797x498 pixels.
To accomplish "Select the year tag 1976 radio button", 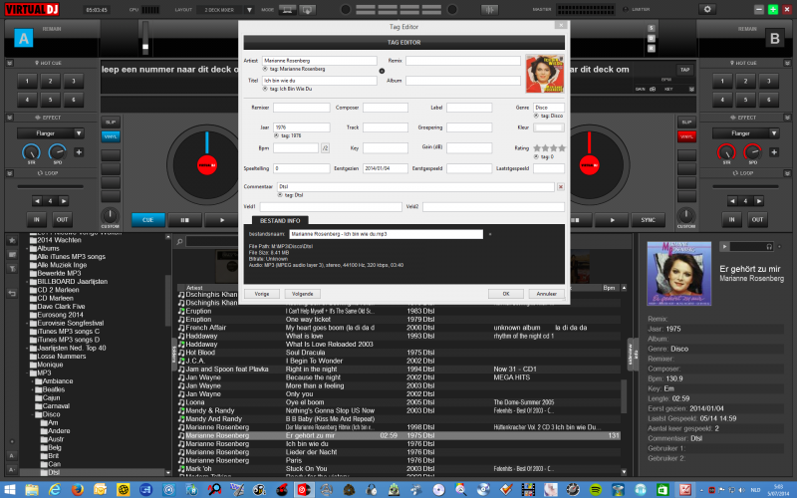I will (x=277, y=135).
